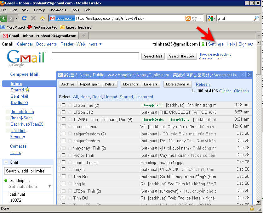Screen dimensions: 263x213
Task: Open the Getting Started bookmark
Action: pyautogui.click(x=42, y=27)
